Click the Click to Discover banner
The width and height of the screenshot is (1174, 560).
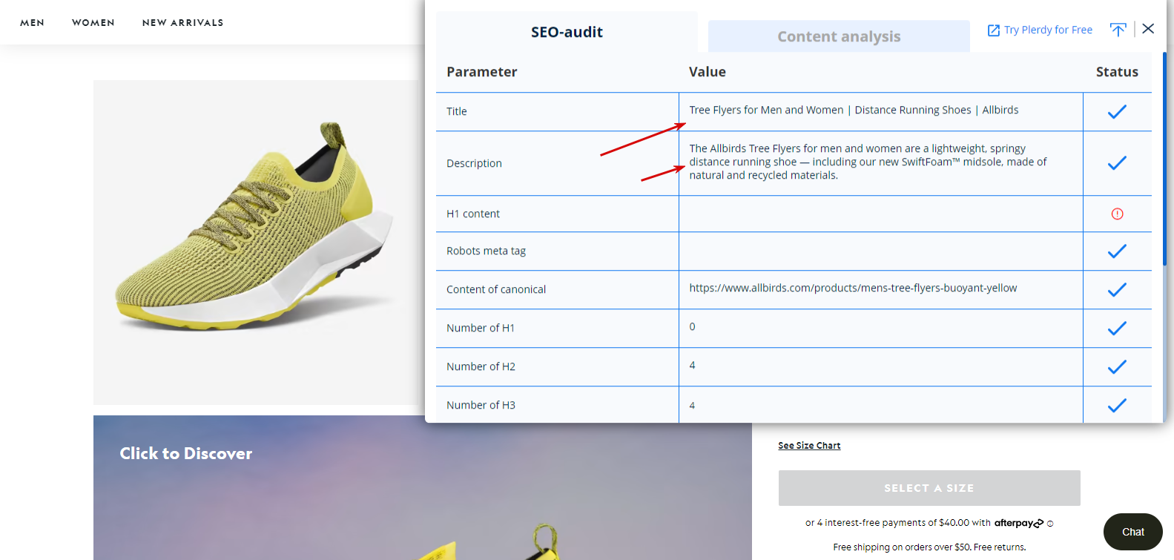point(423,487)
